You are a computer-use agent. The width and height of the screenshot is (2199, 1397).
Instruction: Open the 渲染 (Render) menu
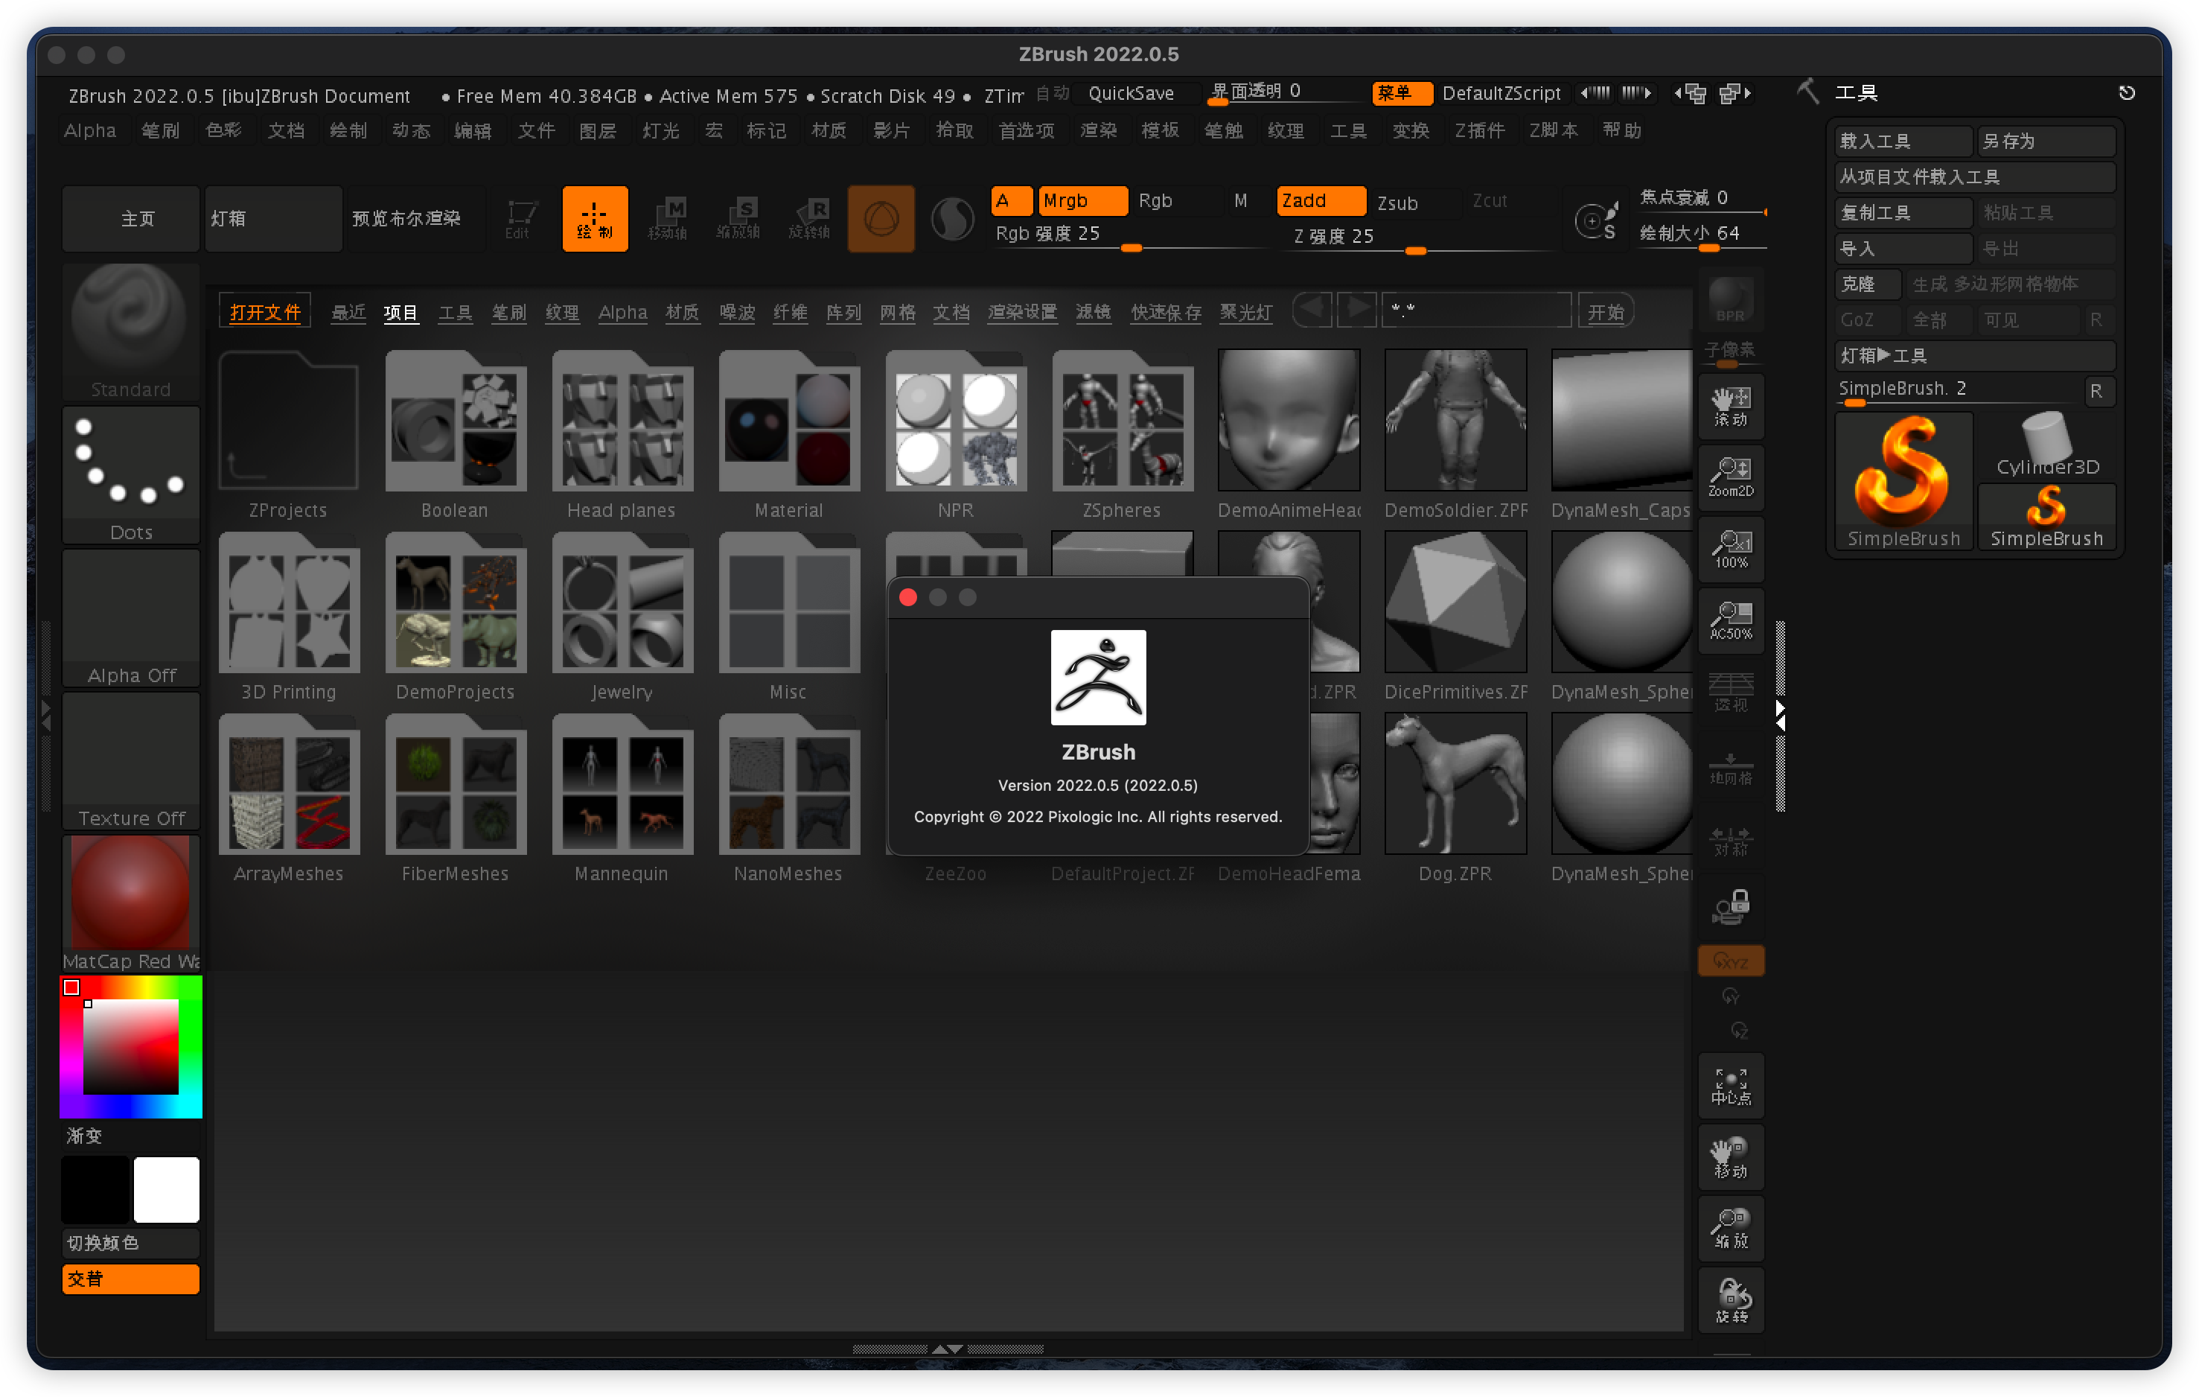pos(1099,130)
